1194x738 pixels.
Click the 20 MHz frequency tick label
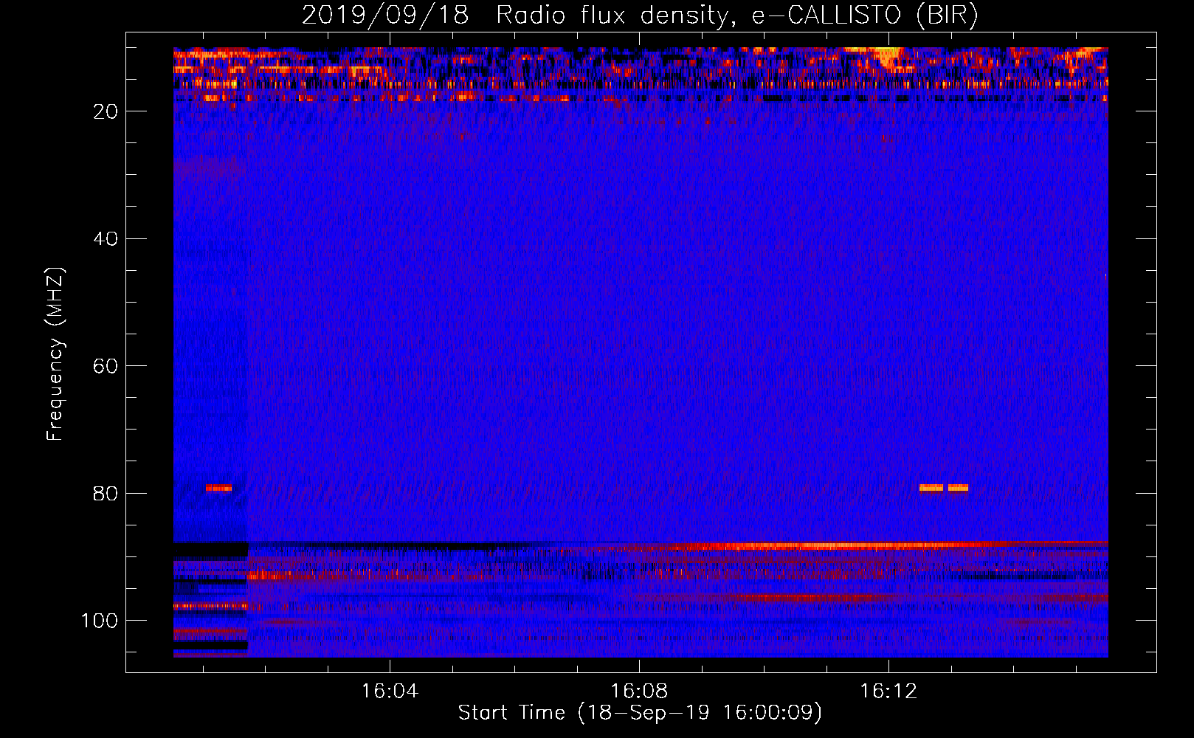click(106, 111)
